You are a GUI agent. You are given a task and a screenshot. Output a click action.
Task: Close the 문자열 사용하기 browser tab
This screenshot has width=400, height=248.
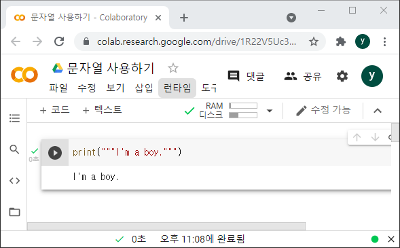(158, 18)
